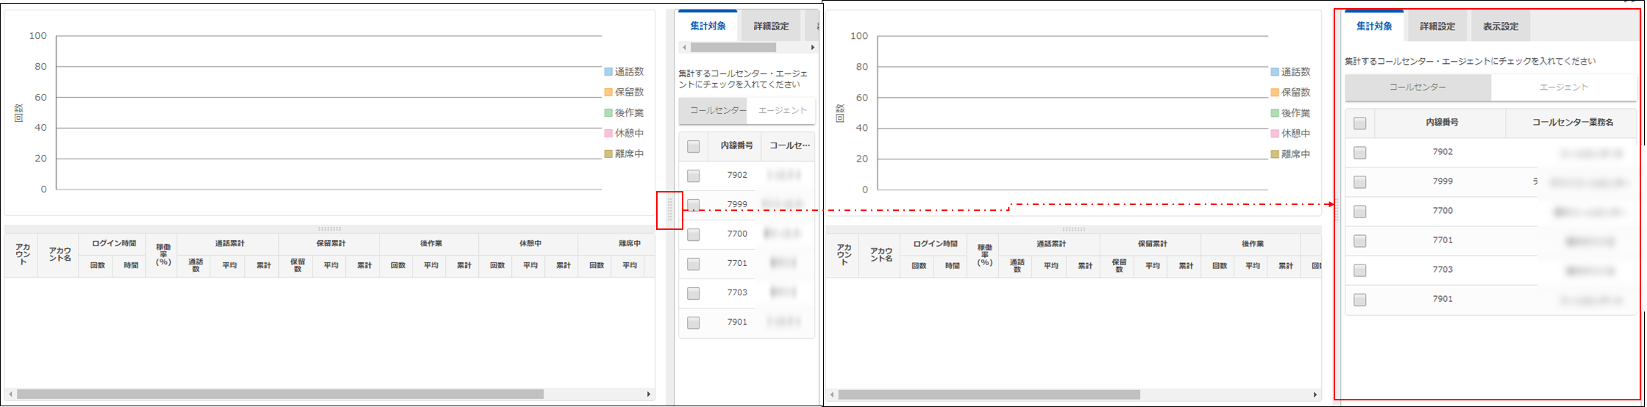This screenshot has width=1647, height=407.
Task: Click the blue 通話数 legend swatch in right screenshot
Action: tap(1275, 72)
